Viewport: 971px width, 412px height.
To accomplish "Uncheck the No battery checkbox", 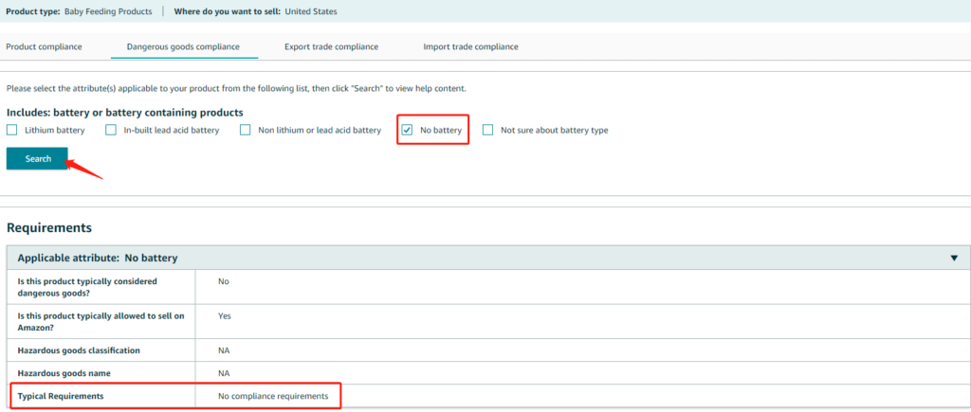I will [407, 130].
